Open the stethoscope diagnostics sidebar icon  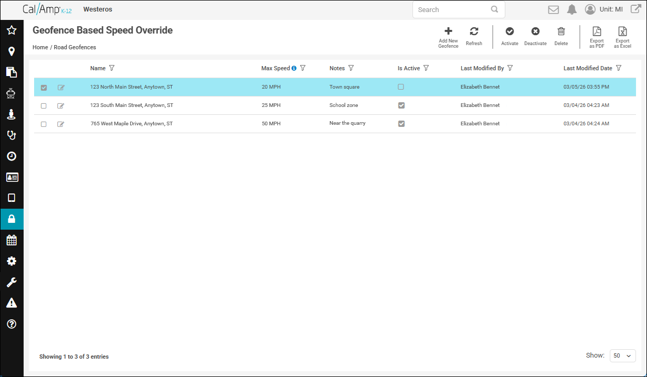pos(12,135)
